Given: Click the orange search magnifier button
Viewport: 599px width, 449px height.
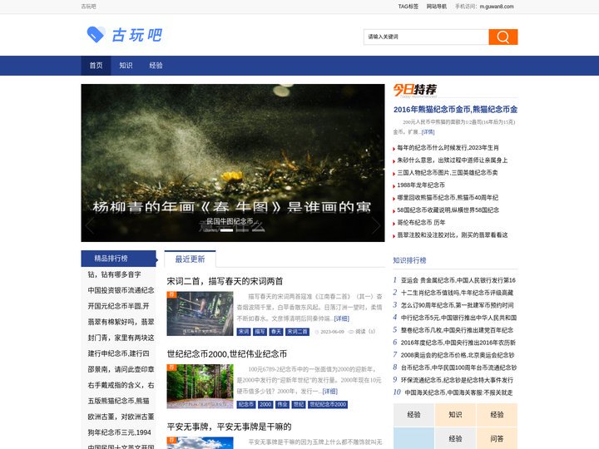Looking at the screenshot, I should (502, 37).
